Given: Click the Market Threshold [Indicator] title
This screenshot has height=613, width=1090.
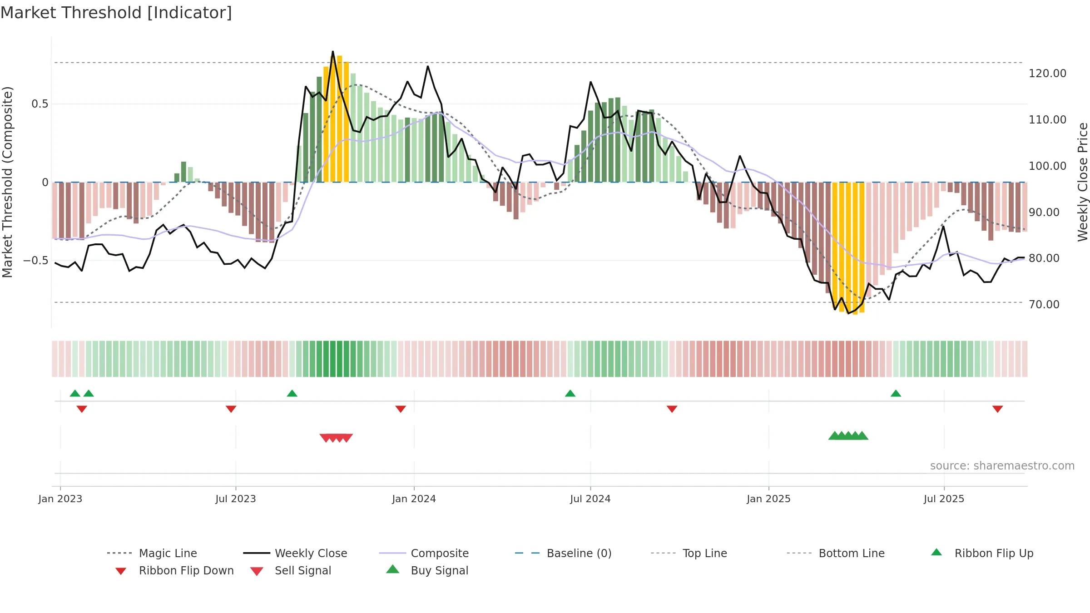Looking at the screenshot, I should pyautogui.click(x=116, y=13).
